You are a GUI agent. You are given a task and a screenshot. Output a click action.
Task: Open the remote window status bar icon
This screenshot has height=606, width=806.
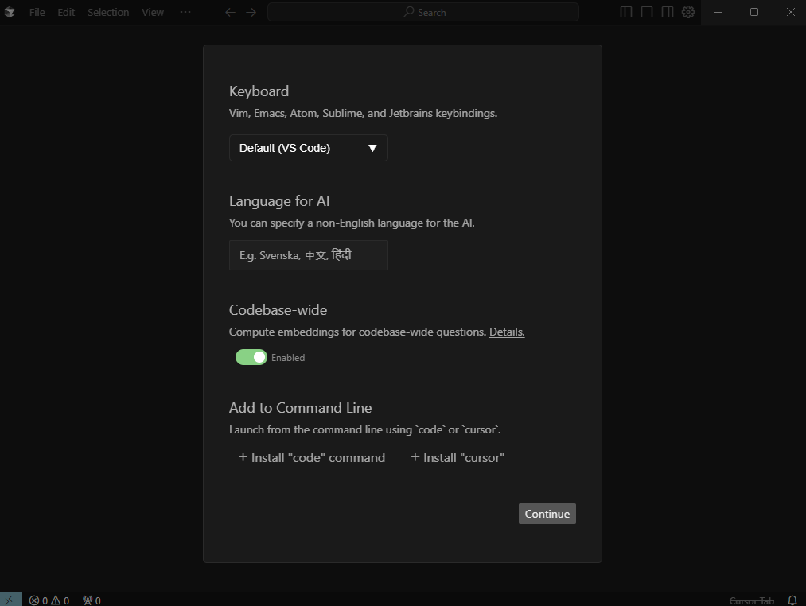(11, 600)
